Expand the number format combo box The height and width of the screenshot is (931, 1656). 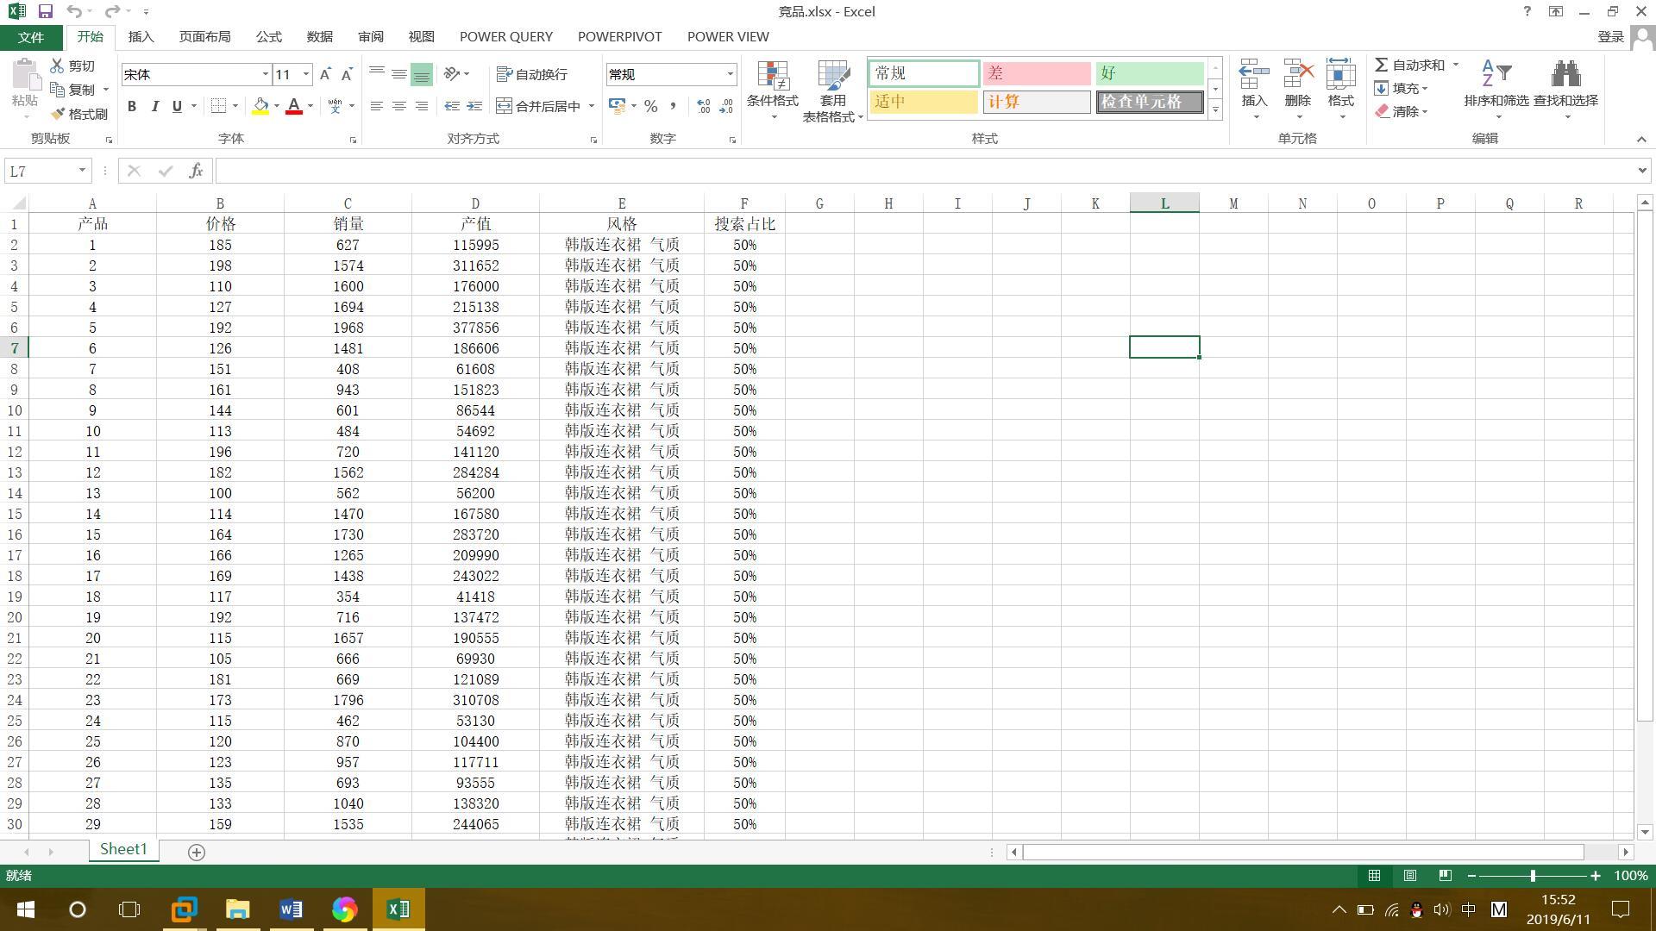[x=730, y=74]
